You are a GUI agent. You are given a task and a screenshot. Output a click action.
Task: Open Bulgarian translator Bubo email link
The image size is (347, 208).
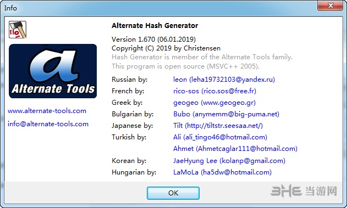pyautogui.click(x=226, y=114)
